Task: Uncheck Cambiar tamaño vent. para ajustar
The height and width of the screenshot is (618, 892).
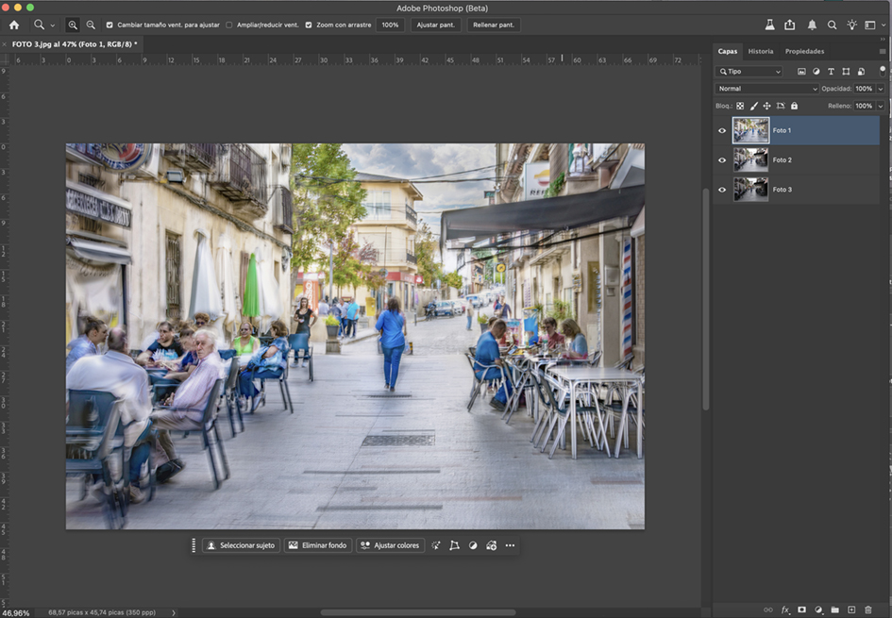Action: pos(109,25)
